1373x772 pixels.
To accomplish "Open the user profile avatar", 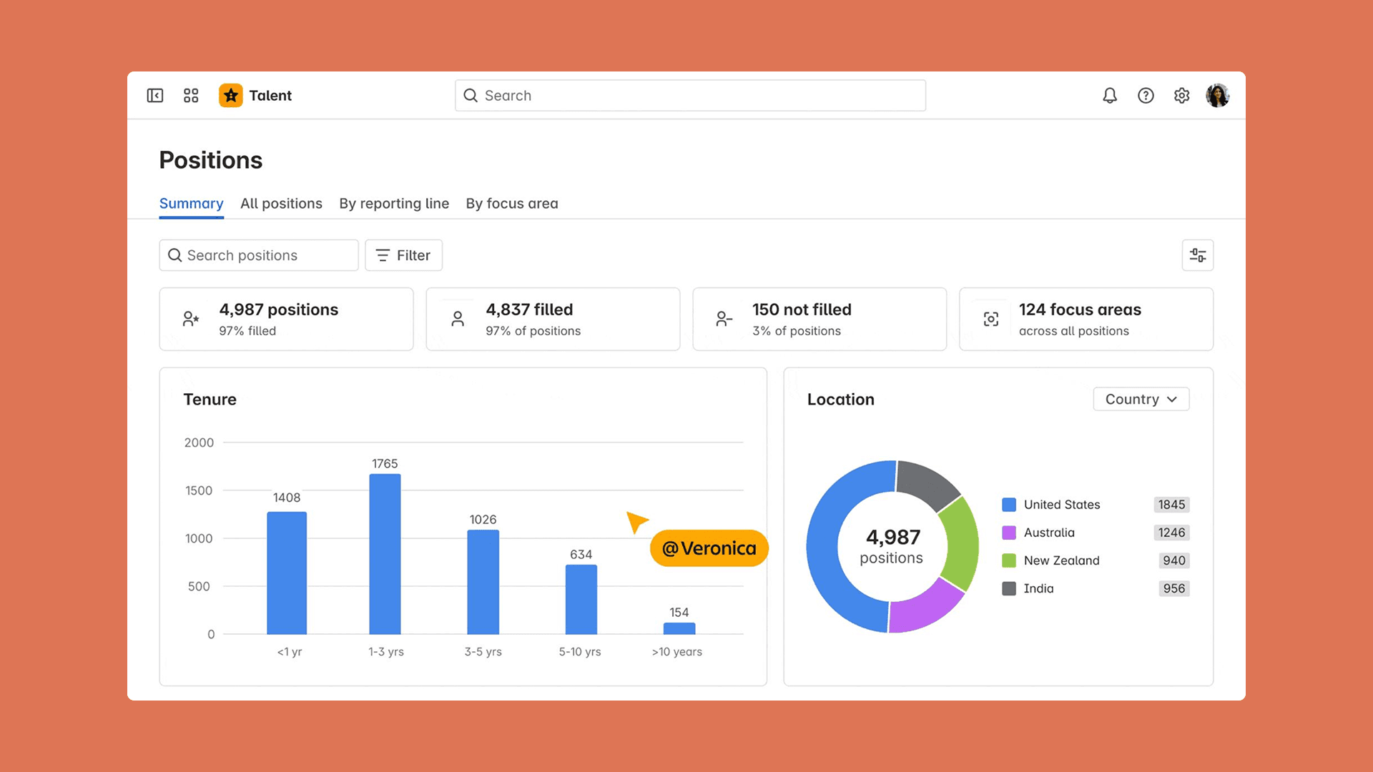I will point(1217,95).
